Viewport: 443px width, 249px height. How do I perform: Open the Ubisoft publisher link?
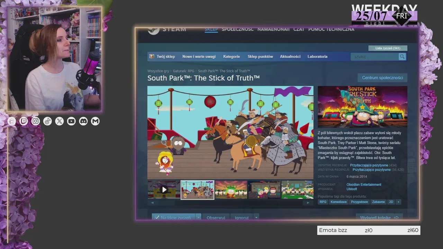click(x=352, y=189)
